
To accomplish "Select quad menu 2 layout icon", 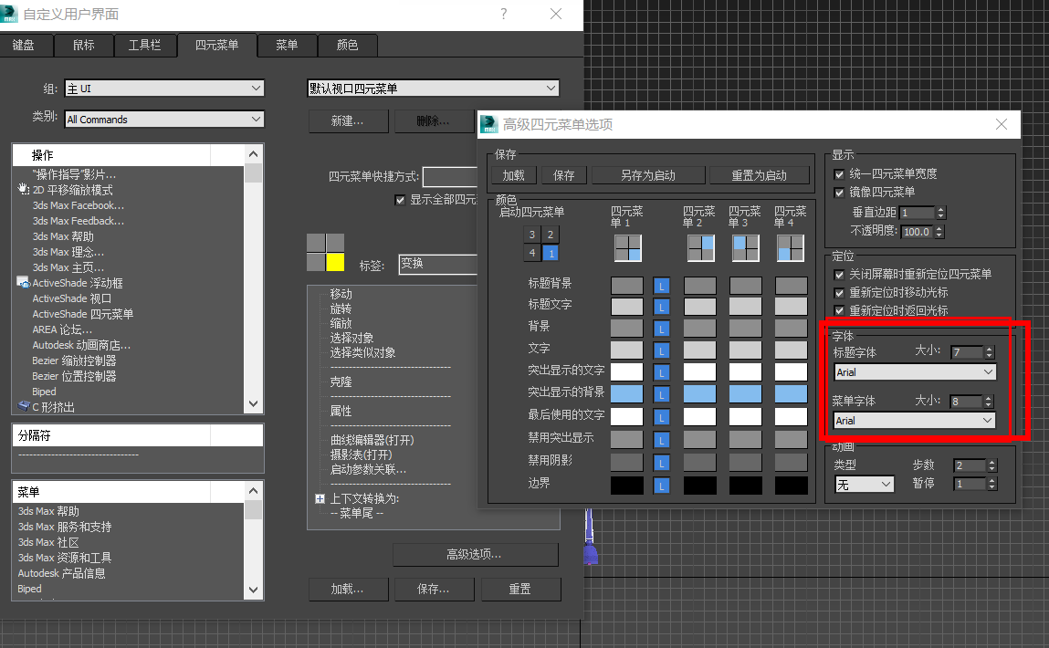I will [700, 248].
